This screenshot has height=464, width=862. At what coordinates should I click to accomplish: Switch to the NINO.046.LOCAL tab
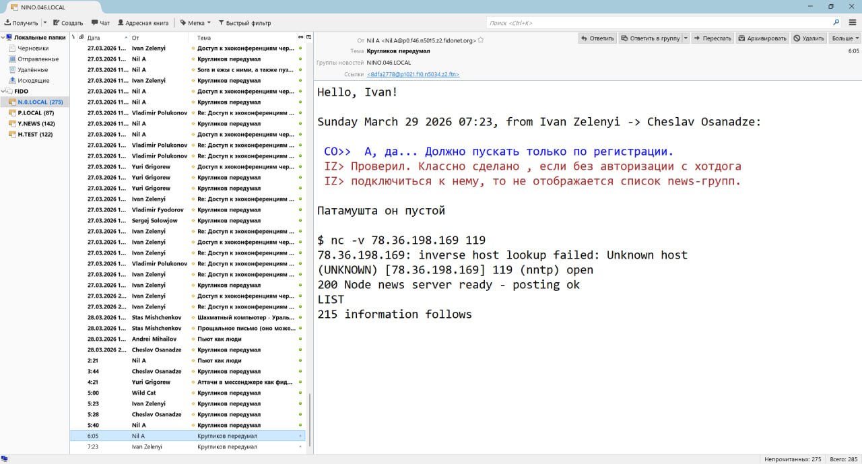(x=44, y=6)
